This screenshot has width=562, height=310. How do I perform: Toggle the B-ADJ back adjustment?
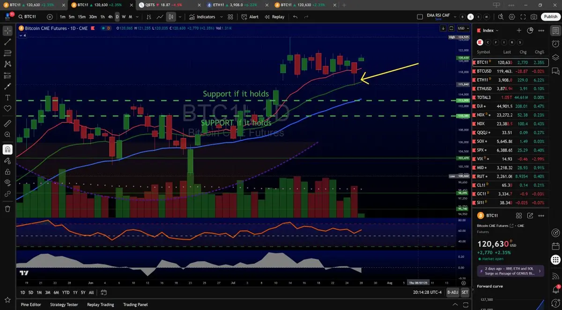point(452,292)
